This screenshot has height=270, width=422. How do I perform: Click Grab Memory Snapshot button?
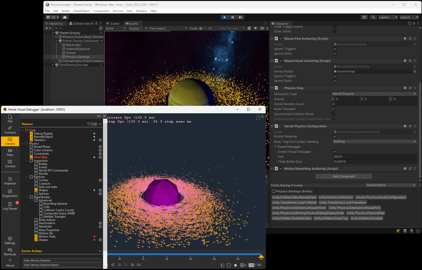(62, 260)
